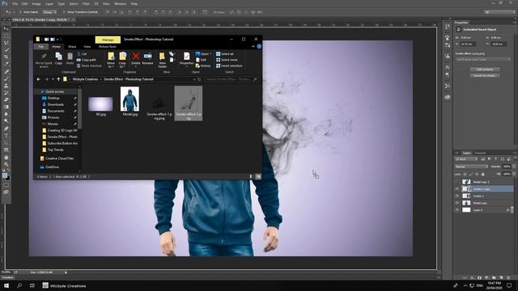The height and width of the screenshot is (291, 518).
Task: Click Copy path in Explorer ribbon
Action: pos(87,60)
